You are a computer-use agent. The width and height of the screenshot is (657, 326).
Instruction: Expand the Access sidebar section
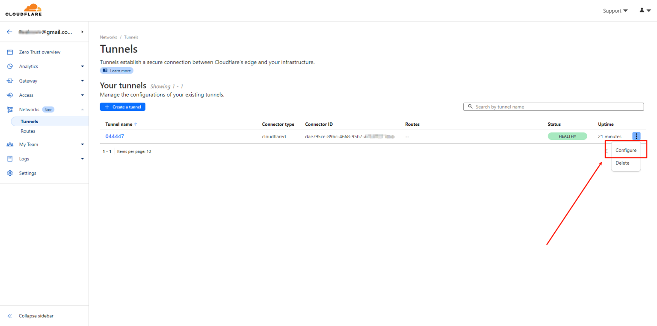82,95
